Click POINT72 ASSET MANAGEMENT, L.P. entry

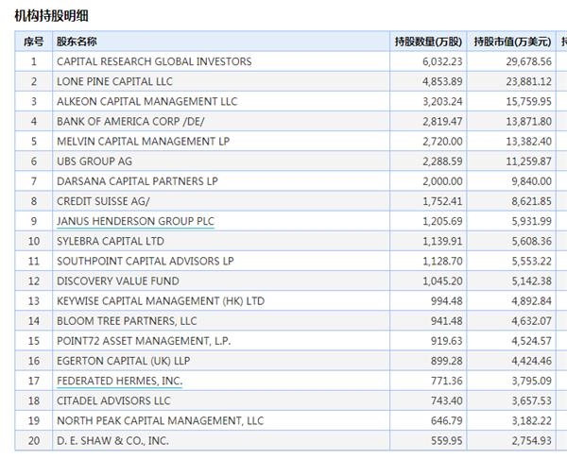point(144,341)
